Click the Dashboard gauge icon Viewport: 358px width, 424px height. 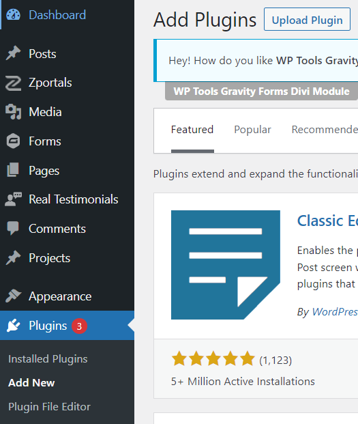point(13,15)
